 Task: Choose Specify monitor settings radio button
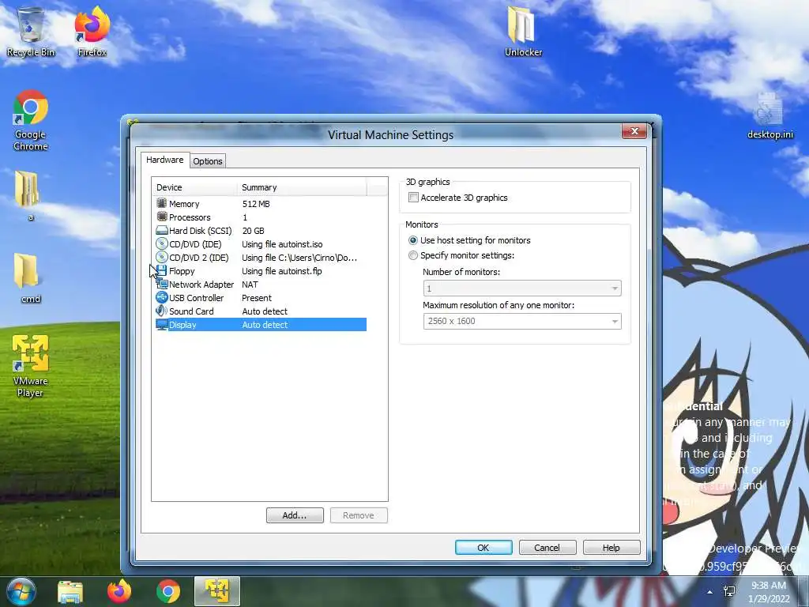tap(412, 255)
